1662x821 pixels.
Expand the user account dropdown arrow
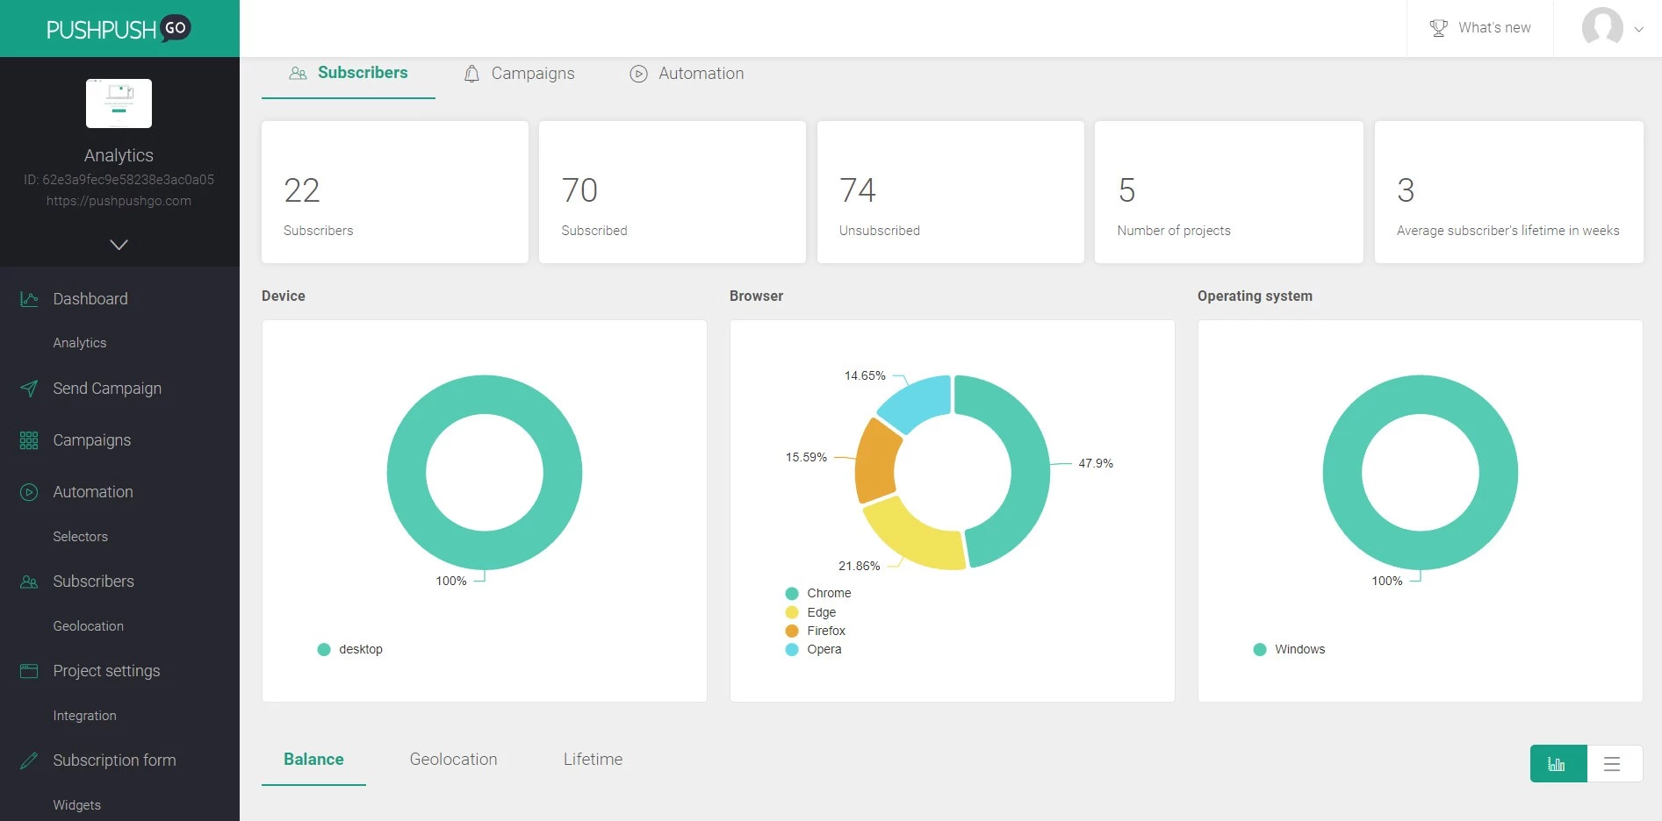click(1638, 29)
